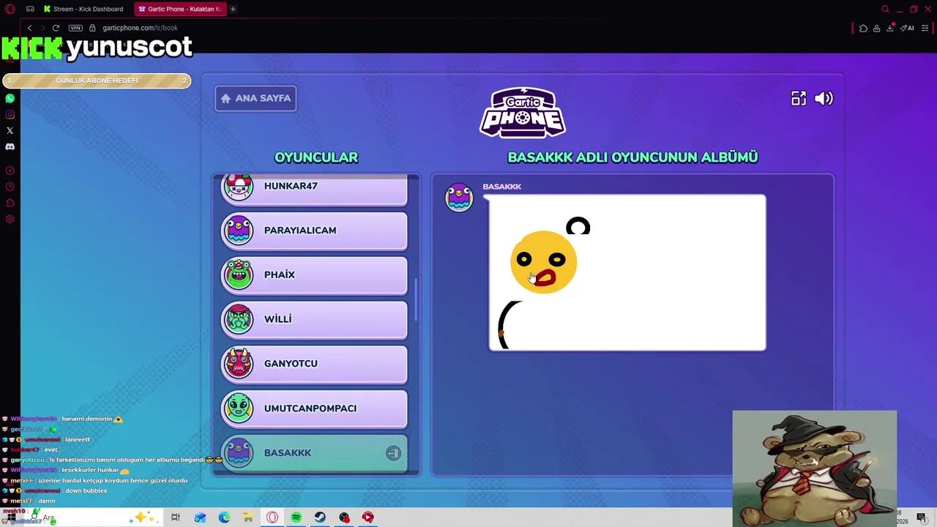Click BASAKKK's drawing in the album

(x=627, y=272)
